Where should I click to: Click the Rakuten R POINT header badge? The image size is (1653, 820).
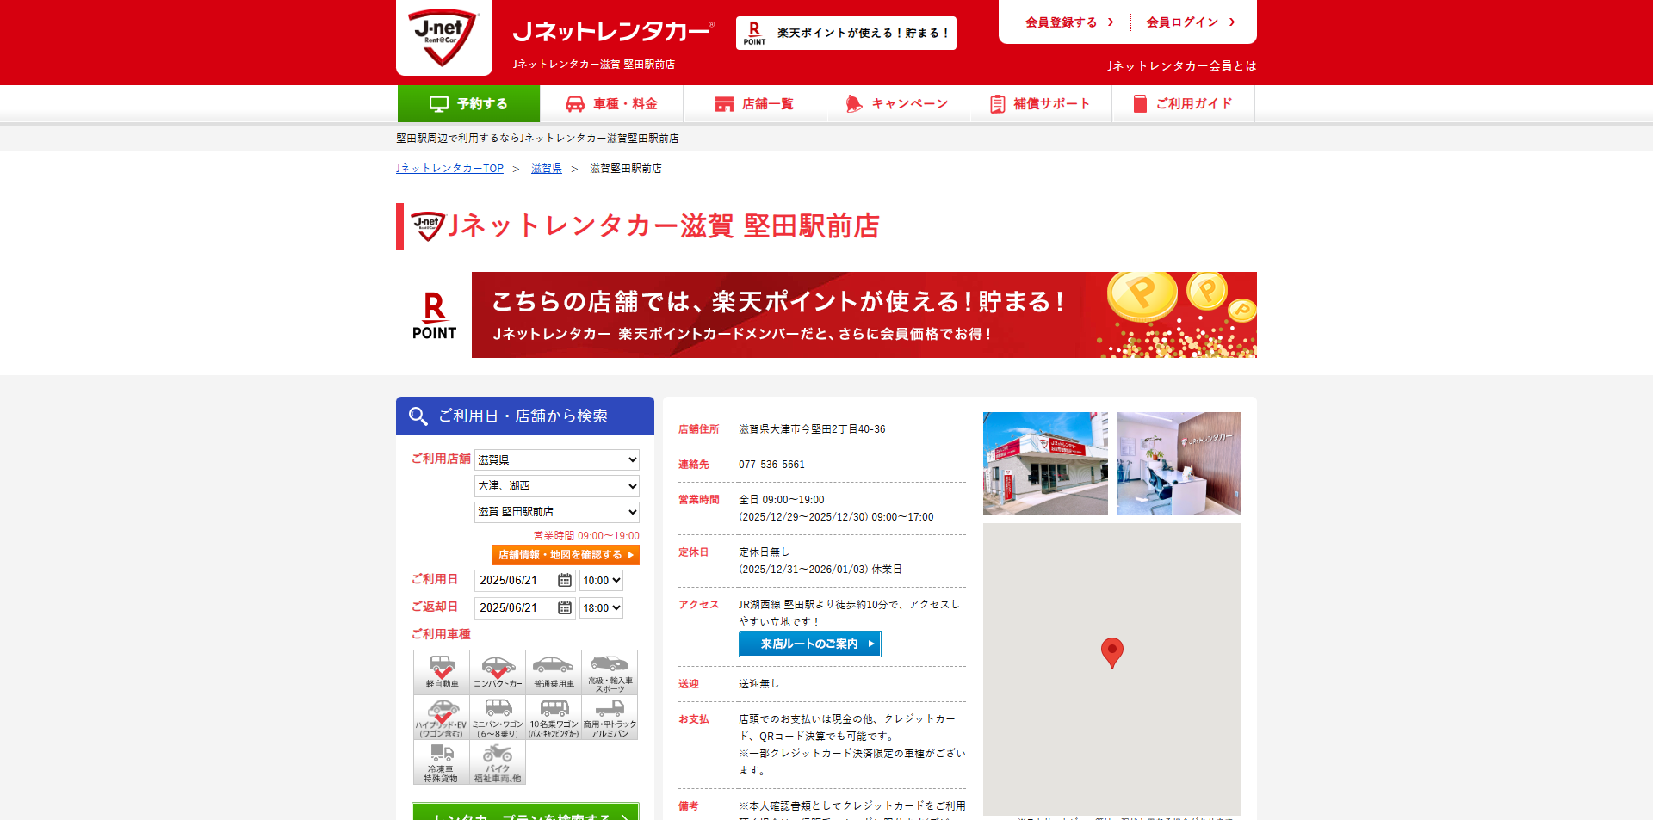pyautogui.click(x=845, y=33)
